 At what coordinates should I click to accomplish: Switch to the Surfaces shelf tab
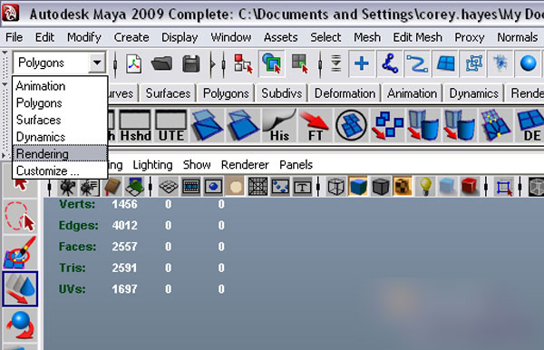point(168,93)
